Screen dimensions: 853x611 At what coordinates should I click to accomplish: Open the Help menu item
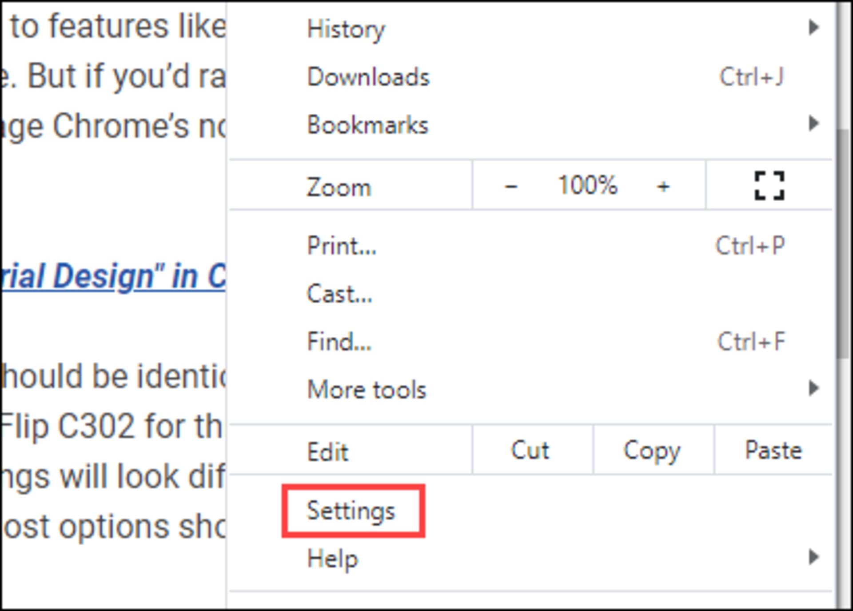332,558
